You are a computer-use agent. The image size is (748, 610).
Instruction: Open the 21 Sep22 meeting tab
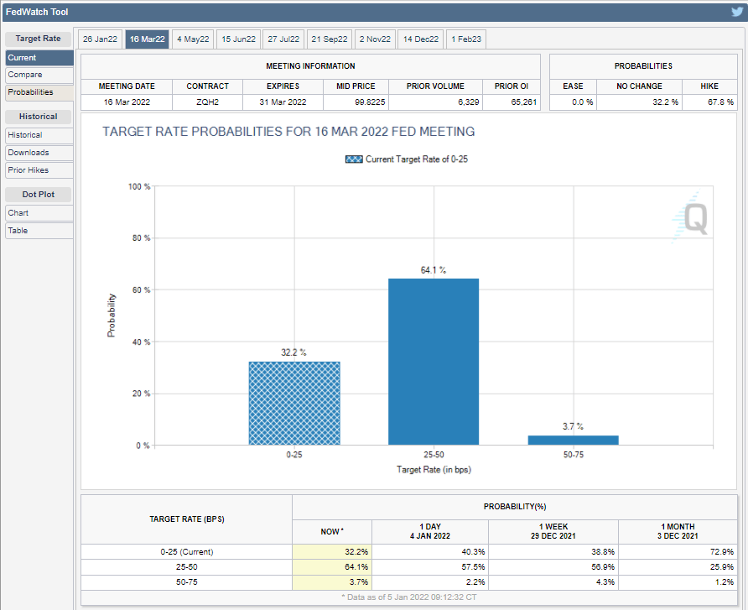click(x=330, y=39)
